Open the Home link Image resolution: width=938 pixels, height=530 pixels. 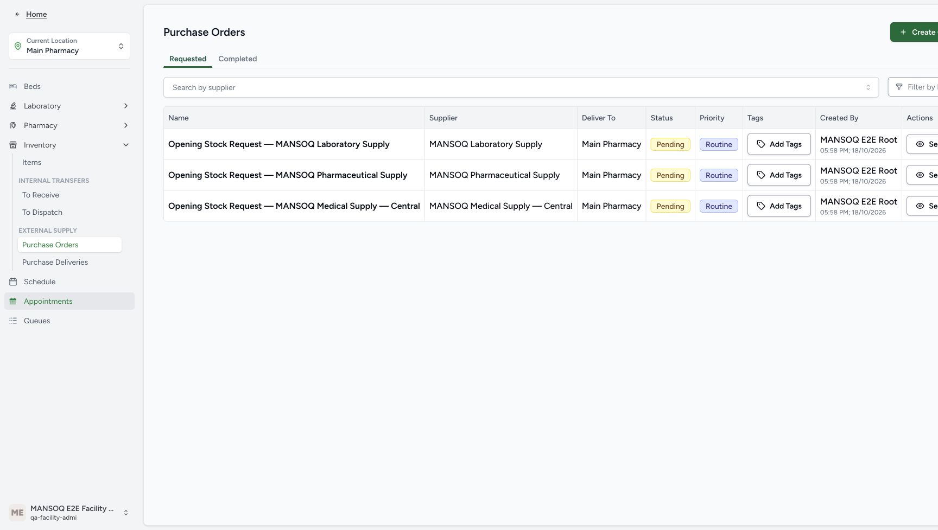tap(36, 15)
